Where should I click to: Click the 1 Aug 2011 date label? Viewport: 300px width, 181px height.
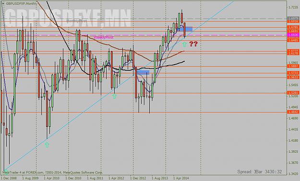click(x=95, y=178)
